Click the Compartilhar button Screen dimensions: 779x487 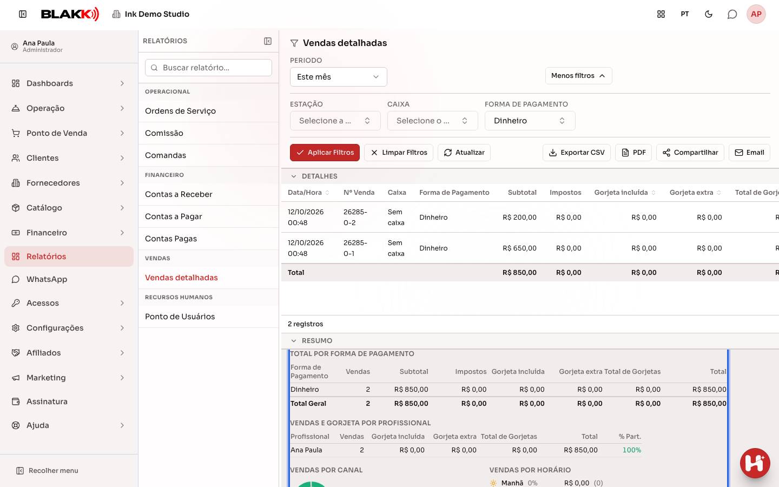pyautogui.click(x=690, y=153)
